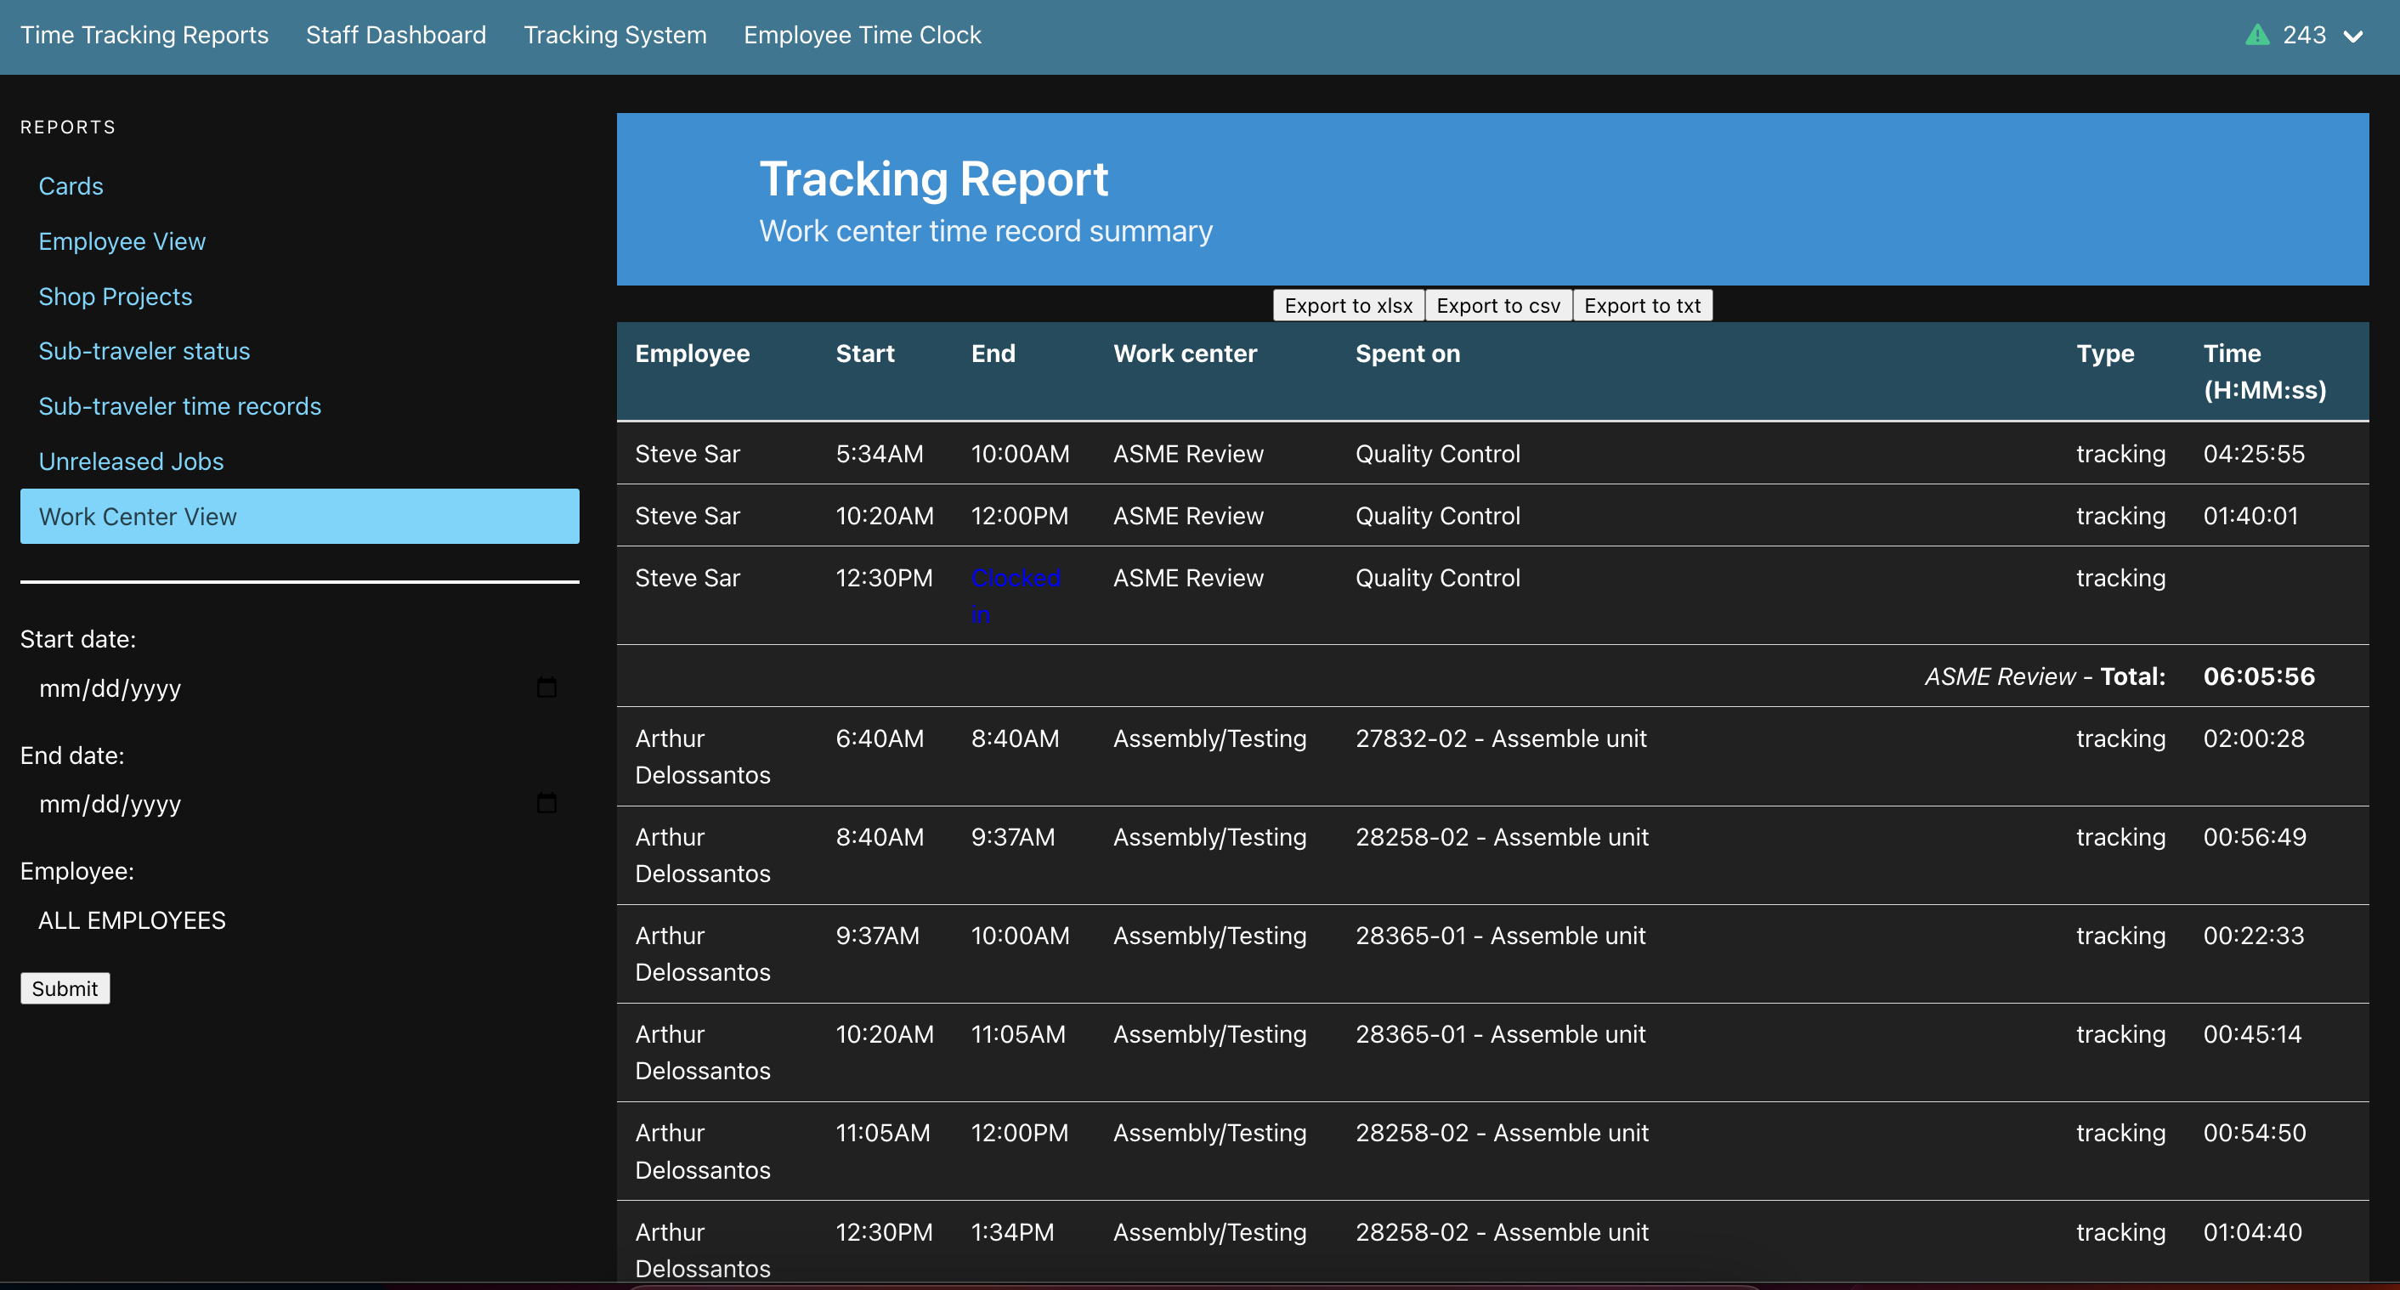Click the Type column header
Viewport: 2400px width, 1290px height.
(x=2106, y=354)
